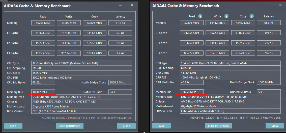Click Latency column header in left window
The height and width of the screenshot is (133, 286).
(120, 17)
